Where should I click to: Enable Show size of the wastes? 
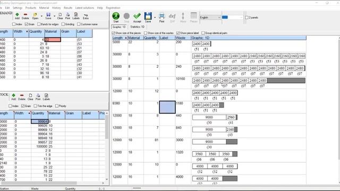[146, 33]
